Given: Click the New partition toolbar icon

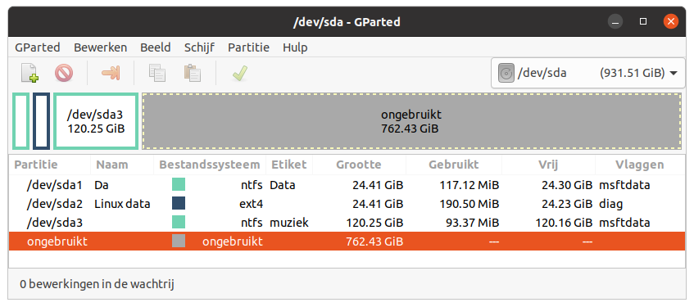Looking at the screenshot, I should click(29, 73).
